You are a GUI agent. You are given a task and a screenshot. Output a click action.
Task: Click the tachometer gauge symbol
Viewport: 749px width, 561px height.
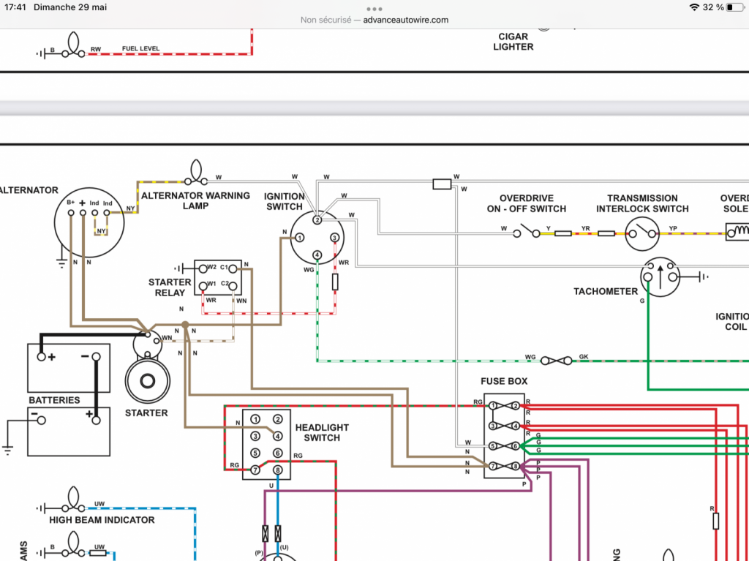(x=660, y=277)
